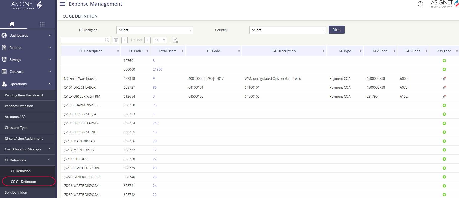Add GL assignment for (5214)E.H.S.& S.
Image resolution: width=459 pixels, height=198 pixels.
(x=444, y=159)
